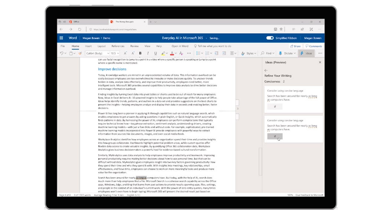This screenshot has width=371, height=210.
Task: Click the paragraph alignment icon
Action: pyautogui.click(x=232, y=53)
